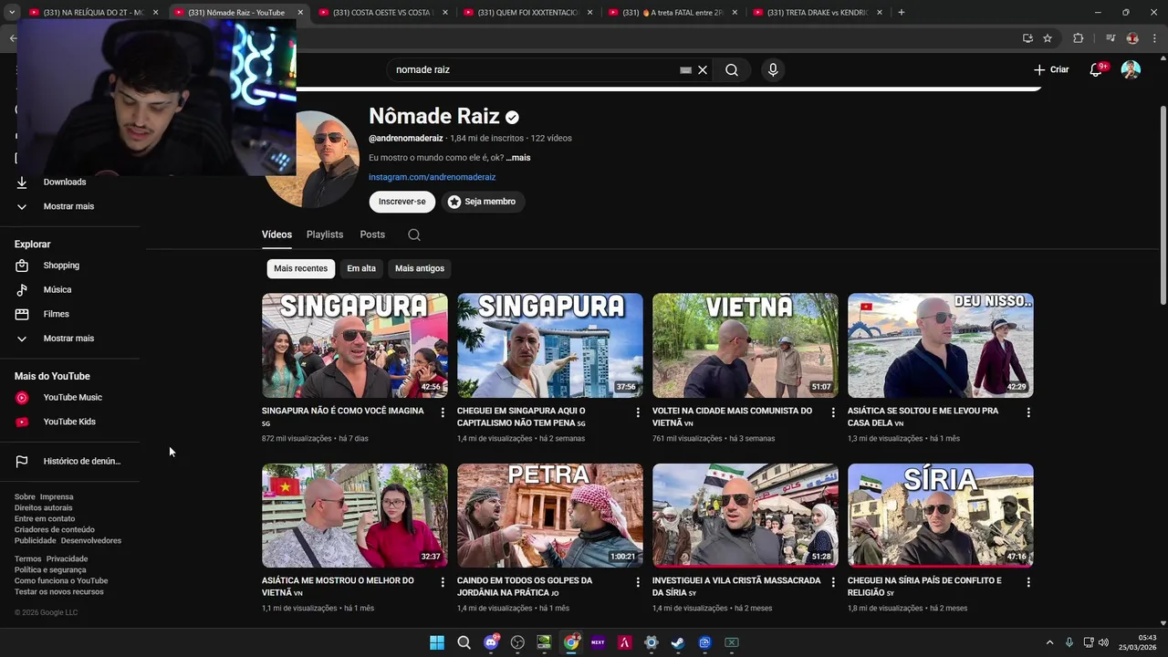This screenshot has height=657, width=1168.
Task: Open Chrome media control icon
Action: tap(1110, 38)
